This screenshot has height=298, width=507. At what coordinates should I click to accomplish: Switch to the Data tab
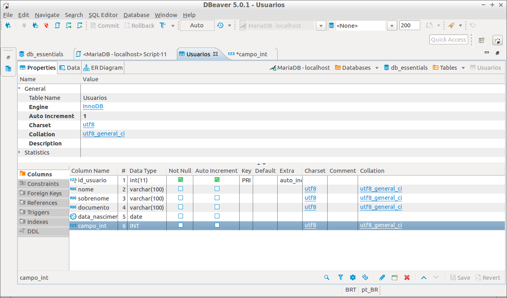click(x=69, y=68)
